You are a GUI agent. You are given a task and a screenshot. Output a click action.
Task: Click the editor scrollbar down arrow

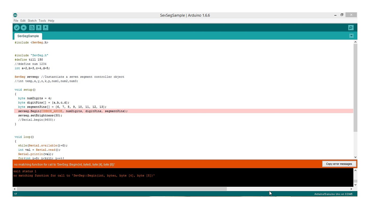pyautogui.click(x=355, y=157)
